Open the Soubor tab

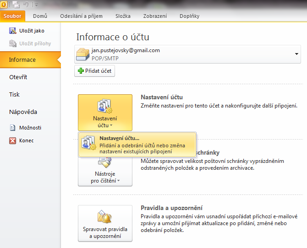12,16
